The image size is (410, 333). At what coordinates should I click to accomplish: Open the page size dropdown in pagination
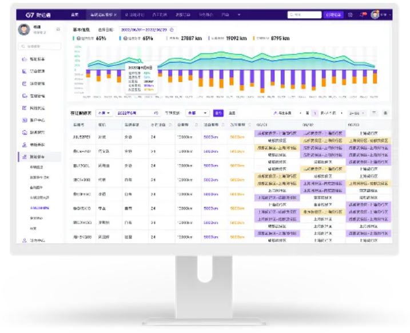click(357, 113)
